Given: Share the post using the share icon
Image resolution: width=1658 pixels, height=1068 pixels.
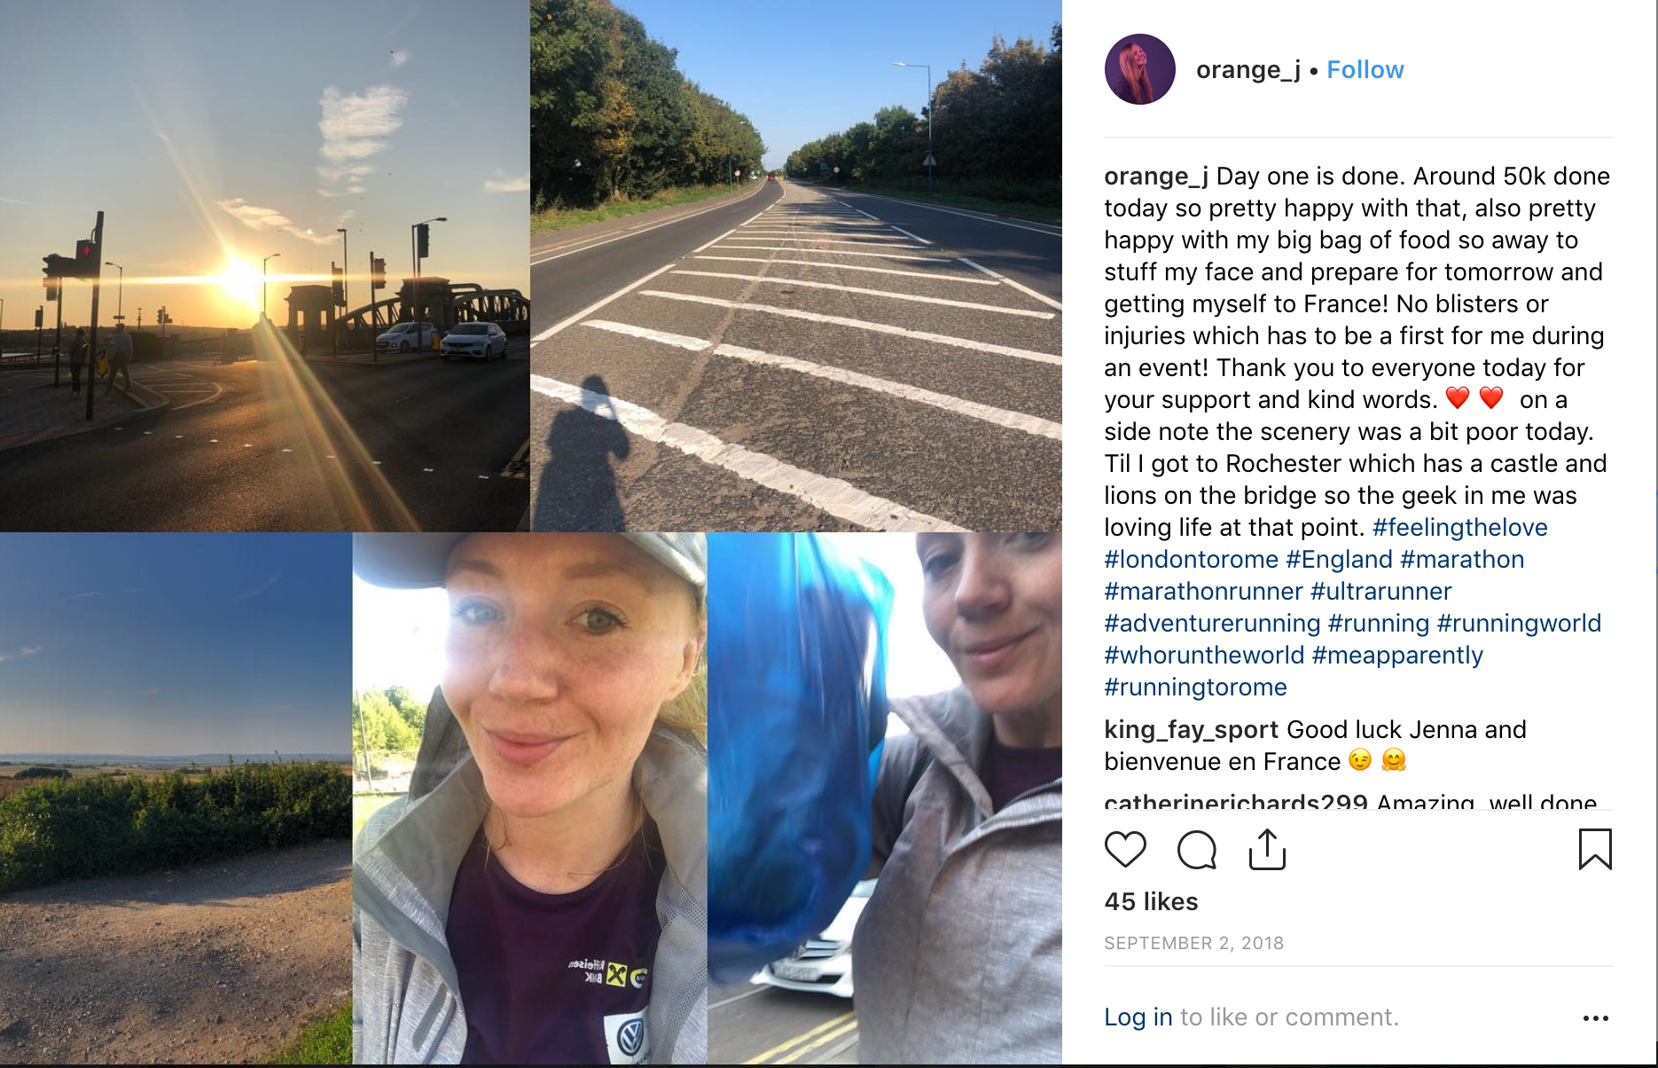Looking at the screenshot, I should (x=1267, y=849).
